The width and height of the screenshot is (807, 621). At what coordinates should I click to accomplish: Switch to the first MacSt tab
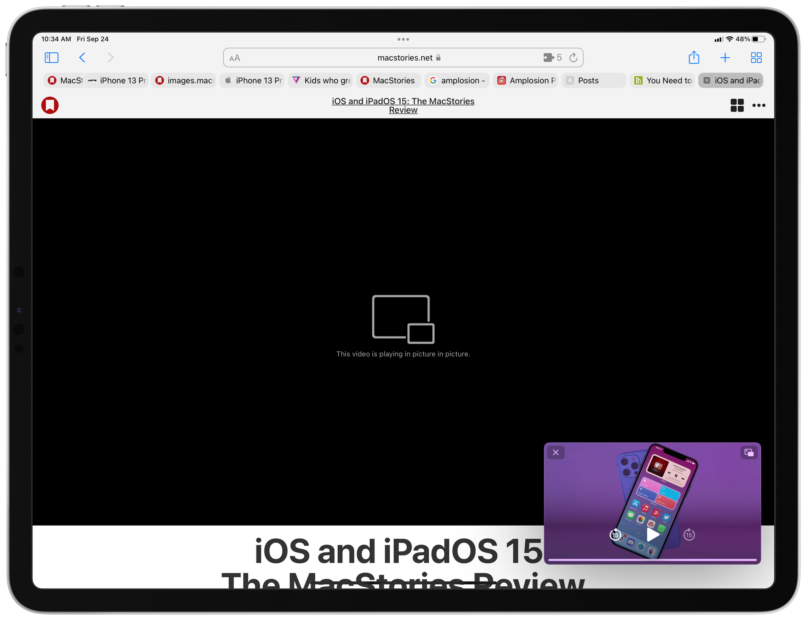65,80
